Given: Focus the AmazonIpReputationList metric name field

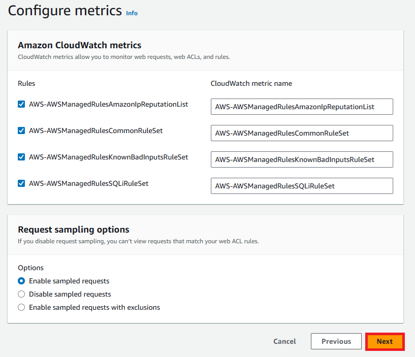Looking at the screenshot, I should (x=302, y=107).
